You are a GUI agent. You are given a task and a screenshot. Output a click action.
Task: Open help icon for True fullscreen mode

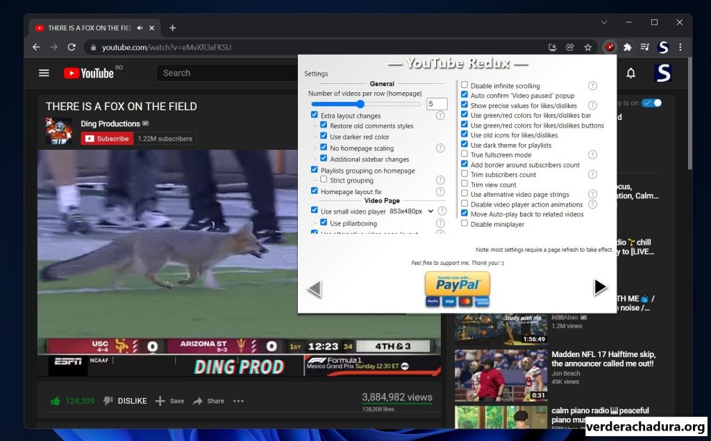(592, 155)
